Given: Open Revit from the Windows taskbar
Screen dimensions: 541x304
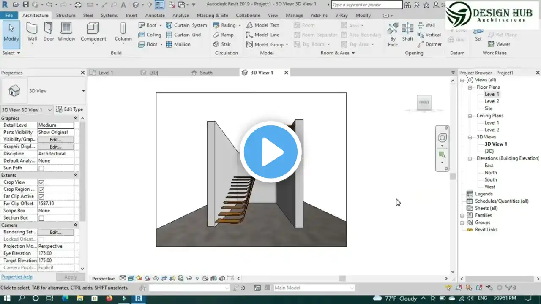Looking at the screenshot, I should [138, 299].
